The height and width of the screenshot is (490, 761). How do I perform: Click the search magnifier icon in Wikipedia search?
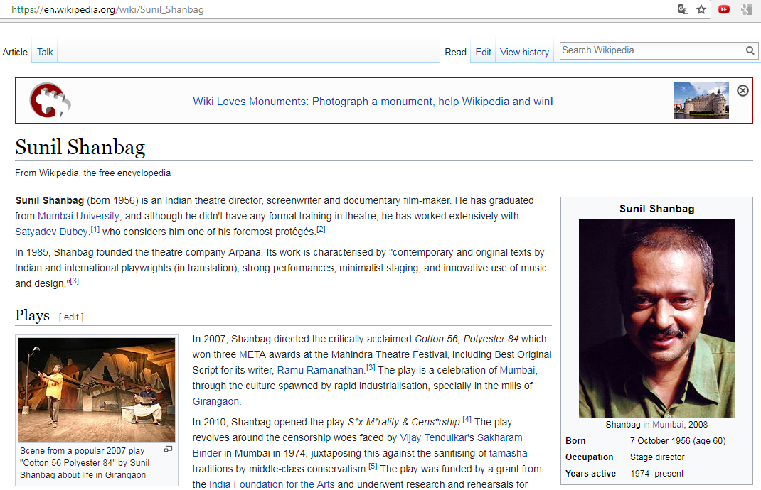coord(750,50)
